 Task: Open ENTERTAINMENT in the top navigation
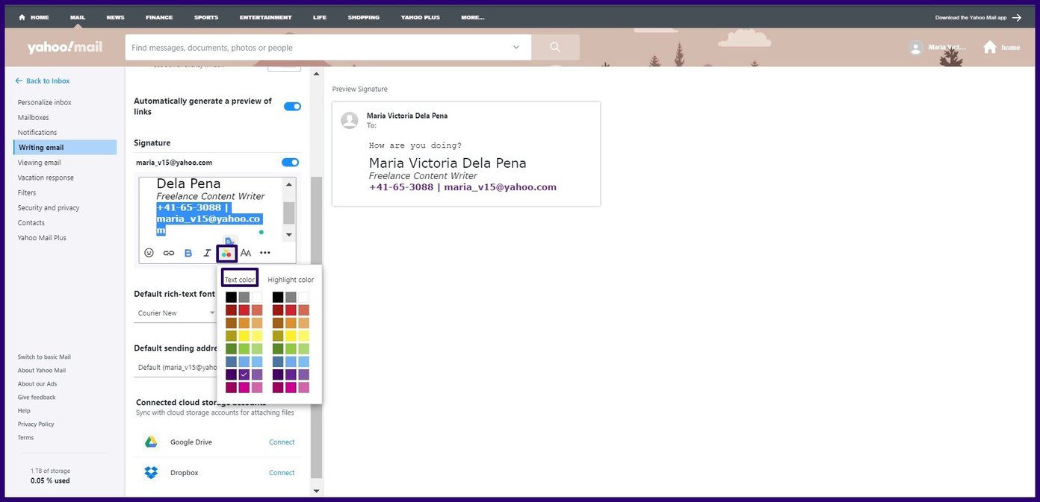pyautogui.click(x=266, y=17)
